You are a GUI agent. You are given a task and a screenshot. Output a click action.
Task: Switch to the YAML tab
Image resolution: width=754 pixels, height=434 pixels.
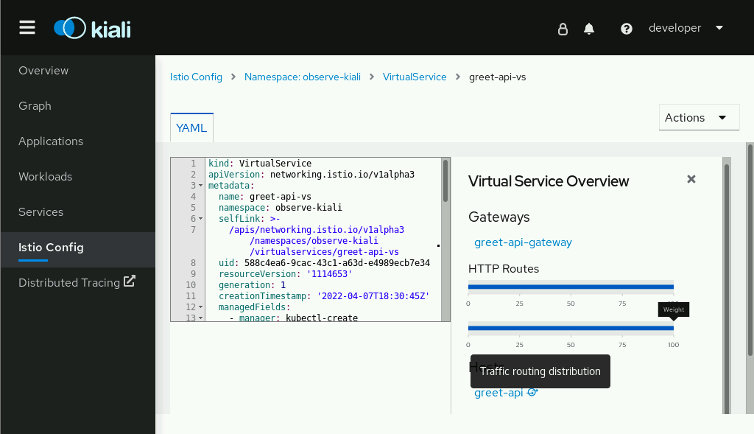[x=191, y=127]
